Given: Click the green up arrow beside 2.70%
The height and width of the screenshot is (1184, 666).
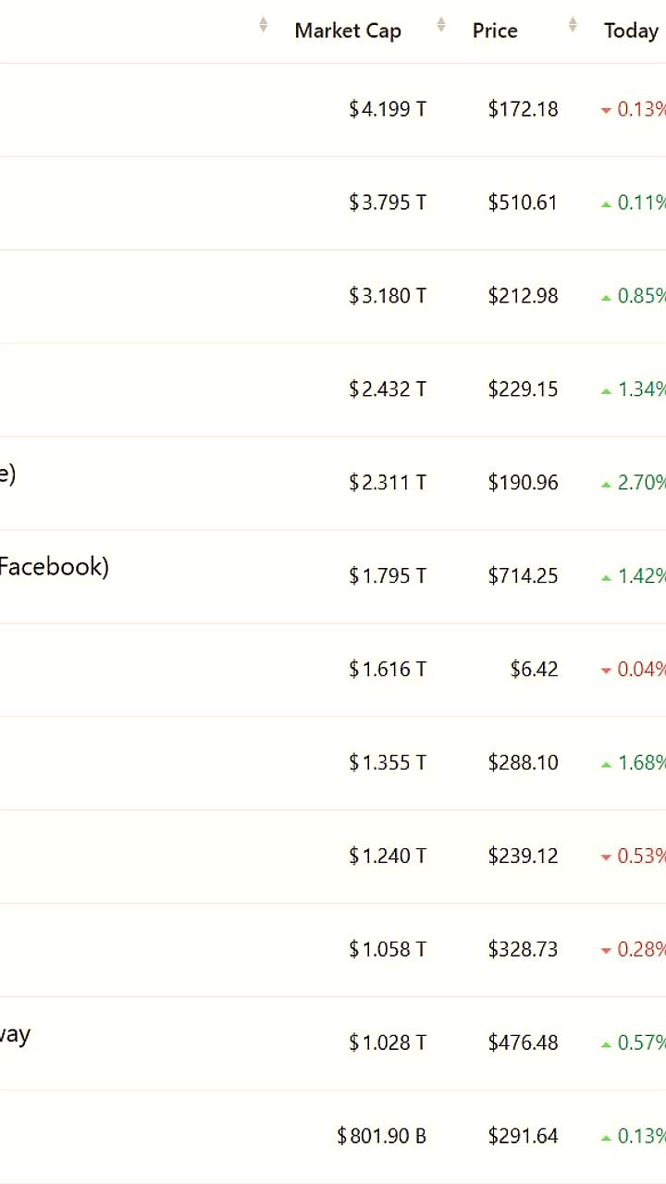Looking at the screenshot, I should tap(606, 484).
